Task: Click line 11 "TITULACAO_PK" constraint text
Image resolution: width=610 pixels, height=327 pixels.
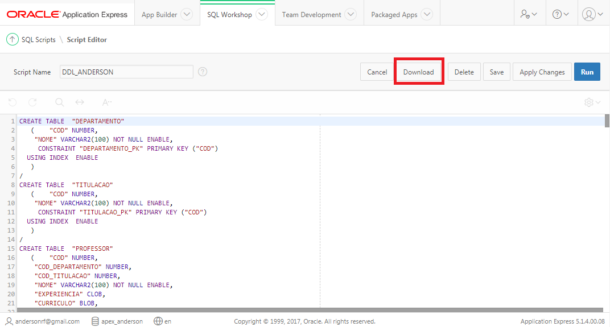Action: click(x=105, y=212)
